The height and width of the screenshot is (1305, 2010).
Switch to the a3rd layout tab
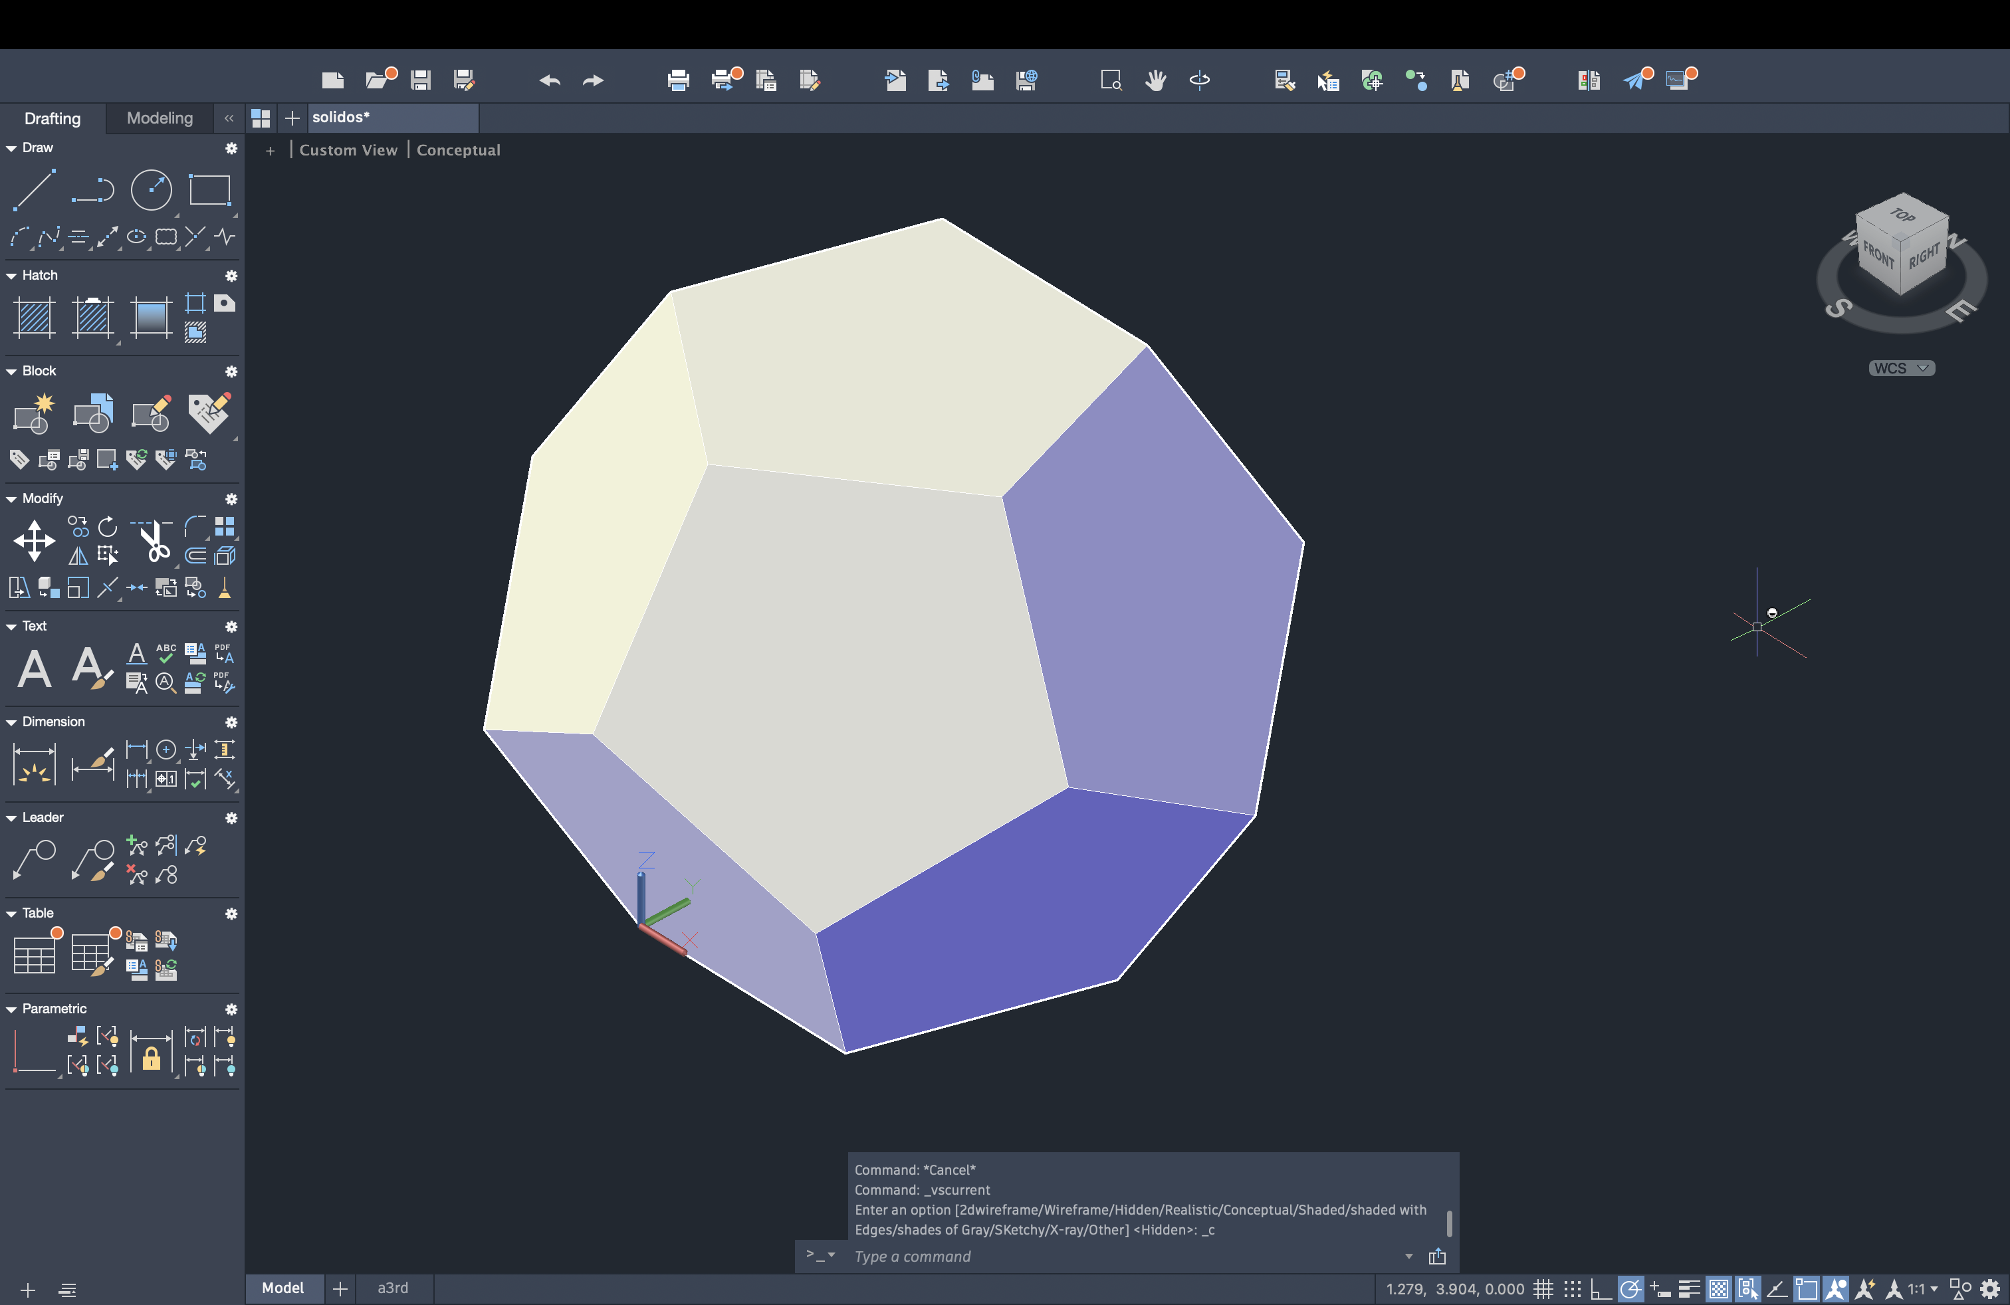pos(393,1288)
